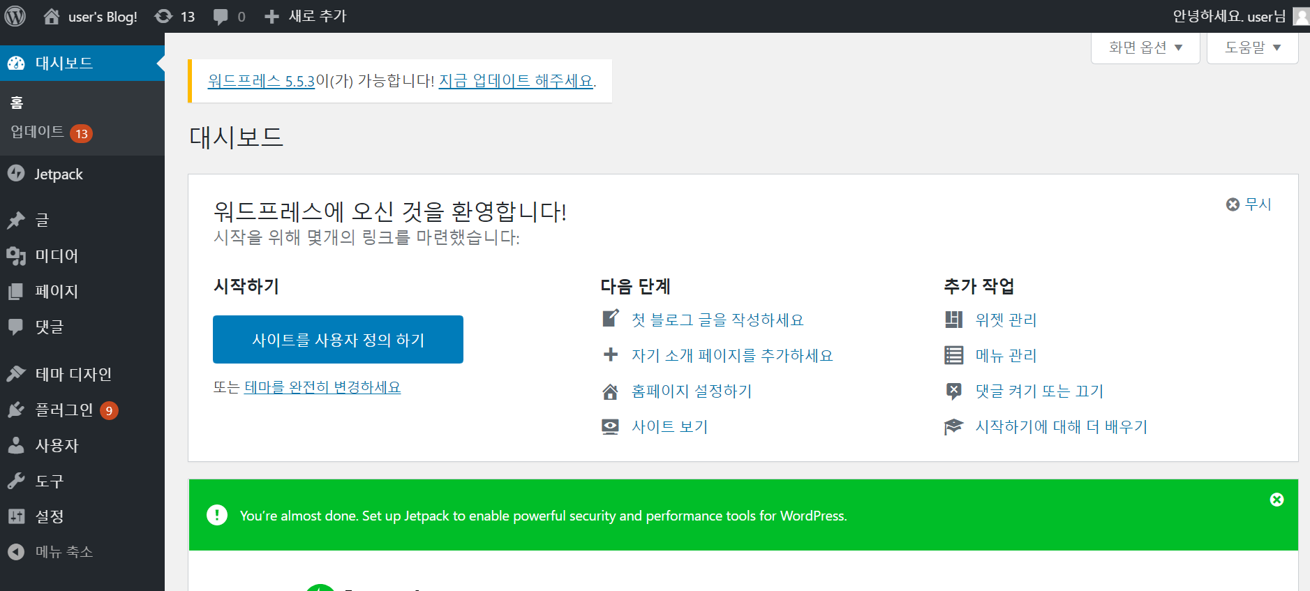Viewport: 1310px width, 591px height.
Task: Open the 홈페이지 설정하기 link
Action: pyautogui.click(x=692, y=391)
